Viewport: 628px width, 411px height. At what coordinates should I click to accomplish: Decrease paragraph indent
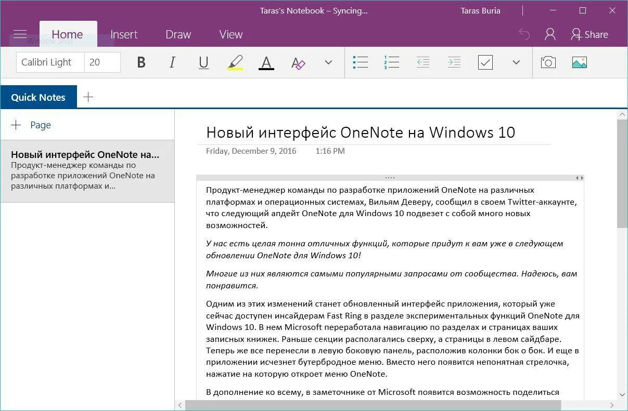tap(423, 62)
